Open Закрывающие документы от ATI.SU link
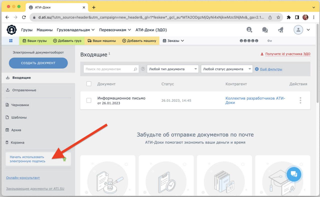 click(x=35, y=188)
